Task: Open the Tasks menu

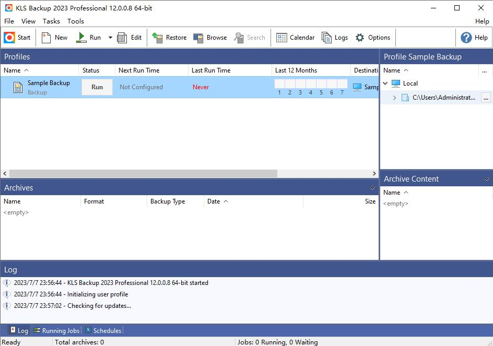Action: click(x=51, y=21)
